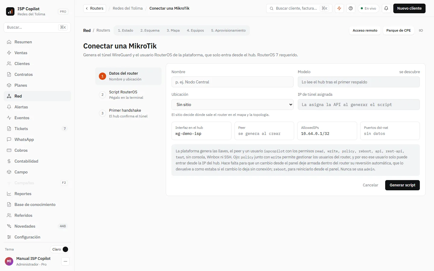Image resolution: width=434 pixels, height=271 pixels.
Task: Click the Generar script button
Action: [402, 185]
